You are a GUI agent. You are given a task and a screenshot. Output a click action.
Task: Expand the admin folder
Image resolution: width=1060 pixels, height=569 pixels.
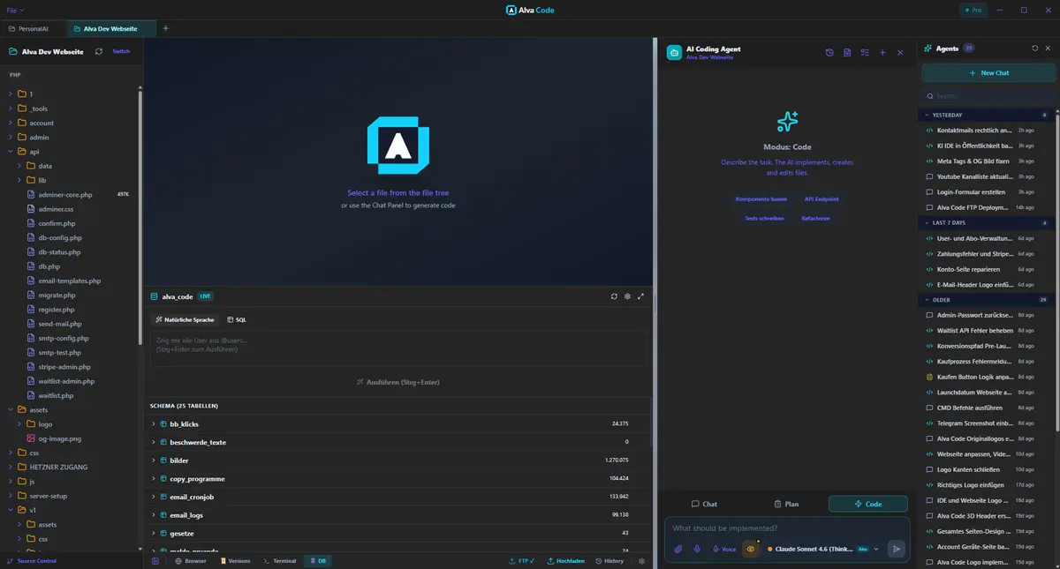[x=69, y=138]
